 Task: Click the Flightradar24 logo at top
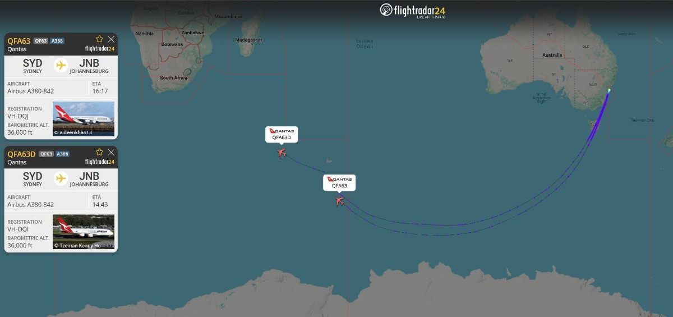[413, 11]
